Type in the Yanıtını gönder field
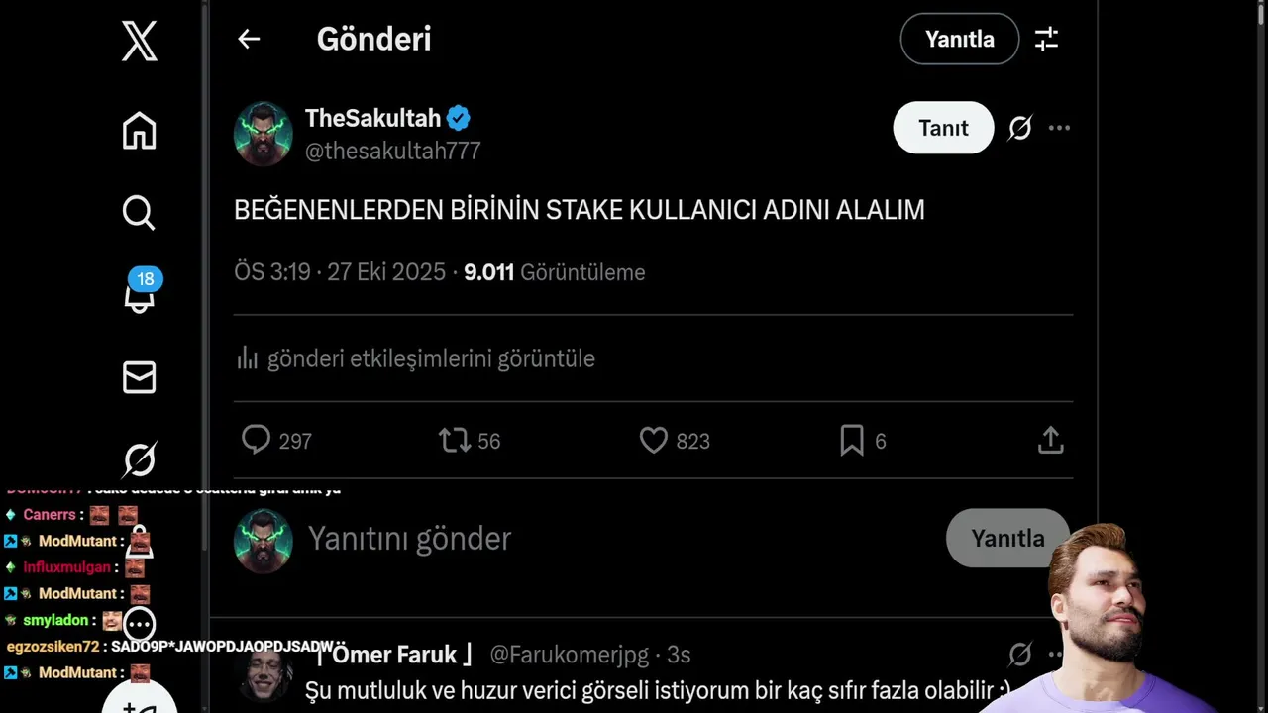Image resolution: width=1268 pixels, height=713 pixels. (x=594, y=539)
